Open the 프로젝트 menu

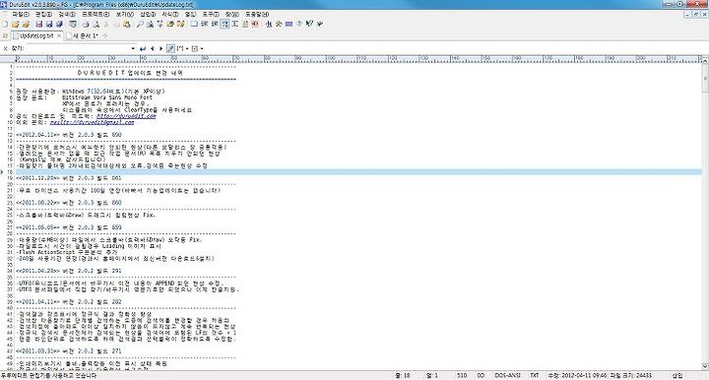[x=96, y=14]
